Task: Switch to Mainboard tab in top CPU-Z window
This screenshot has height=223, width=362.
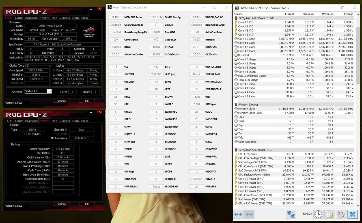Action: [31, 18]
